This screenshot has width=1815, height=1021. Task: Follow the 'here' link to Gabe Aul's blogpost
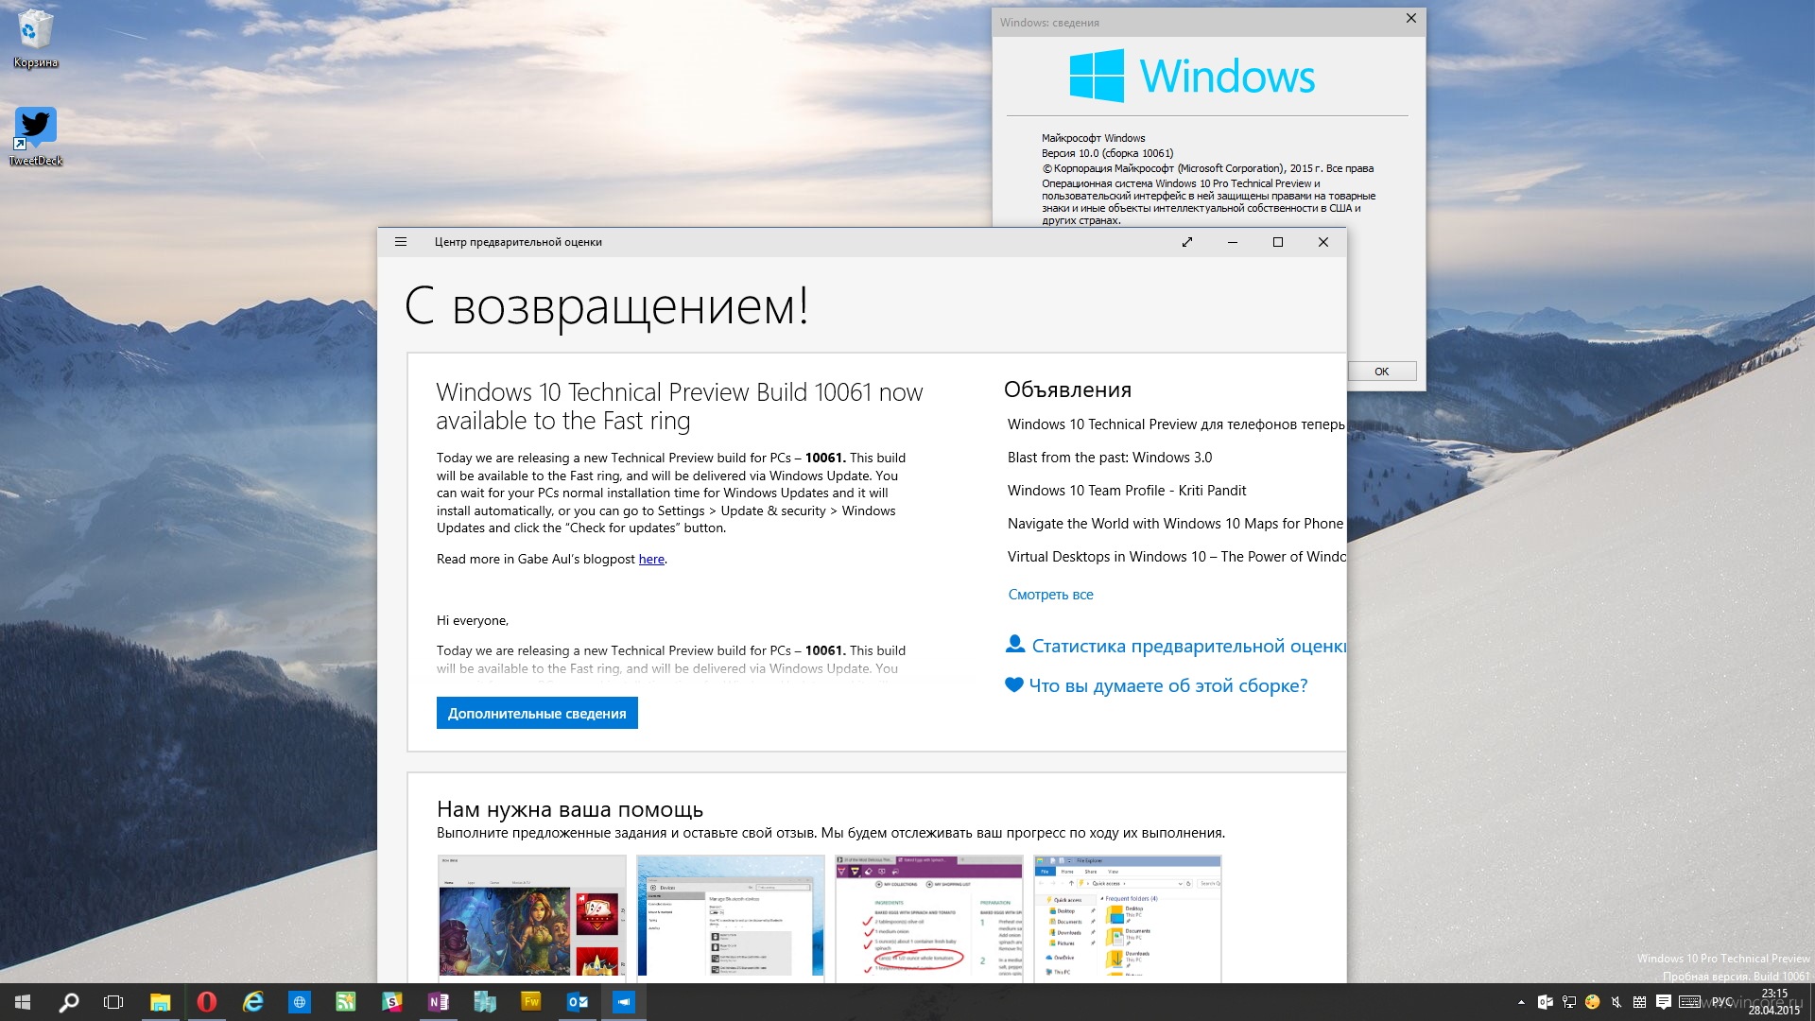click(651, 559)
